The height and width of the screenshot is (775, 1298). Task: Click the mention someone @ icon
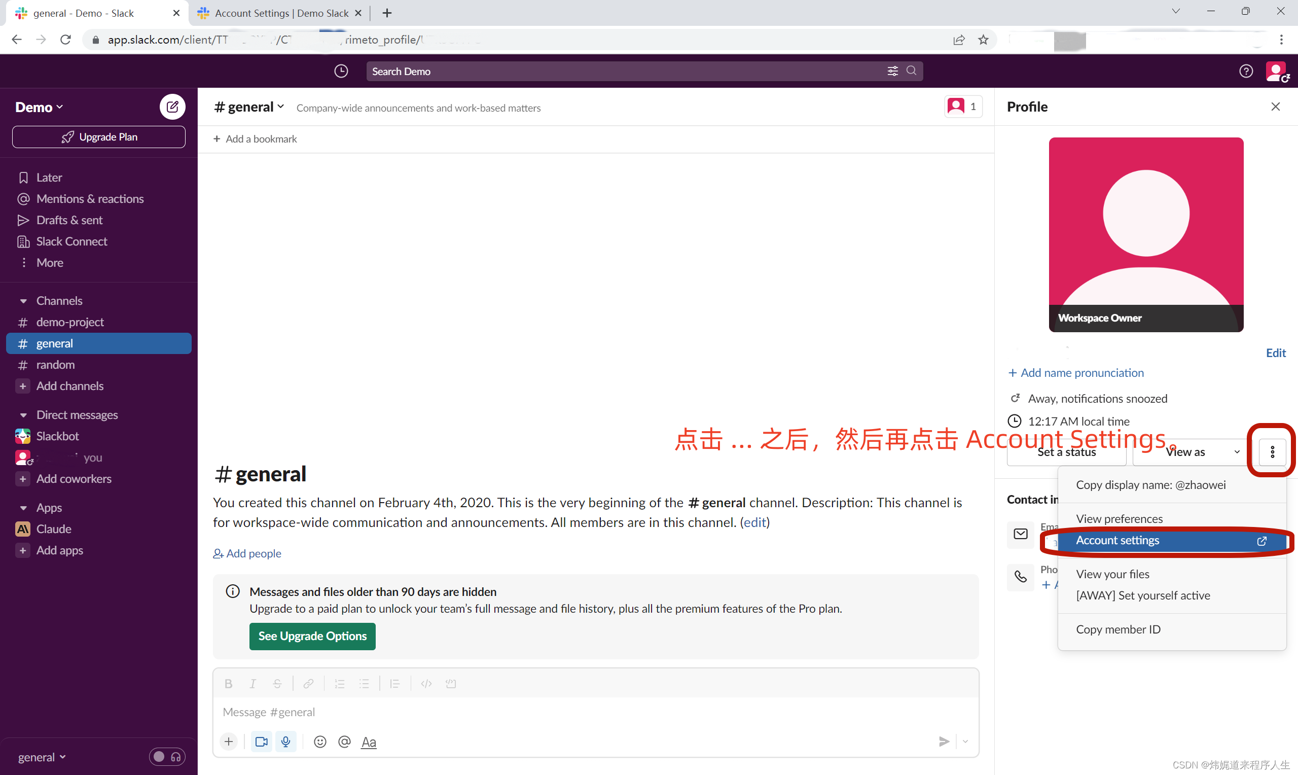(344, 742)
